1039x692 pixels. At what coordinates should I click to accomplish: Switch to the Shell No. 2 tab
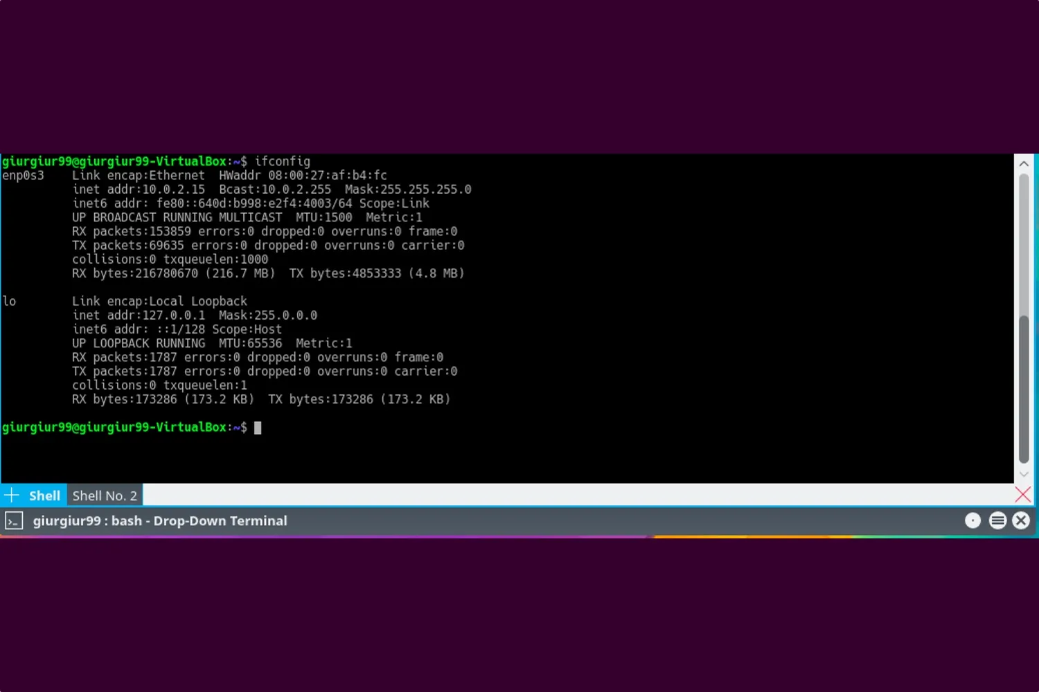(104, 495)
